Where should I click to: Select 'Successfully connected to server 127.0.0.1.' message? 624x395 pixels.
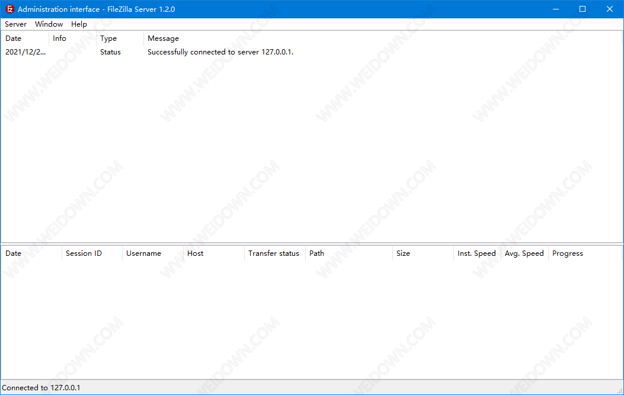click(220, 52)
